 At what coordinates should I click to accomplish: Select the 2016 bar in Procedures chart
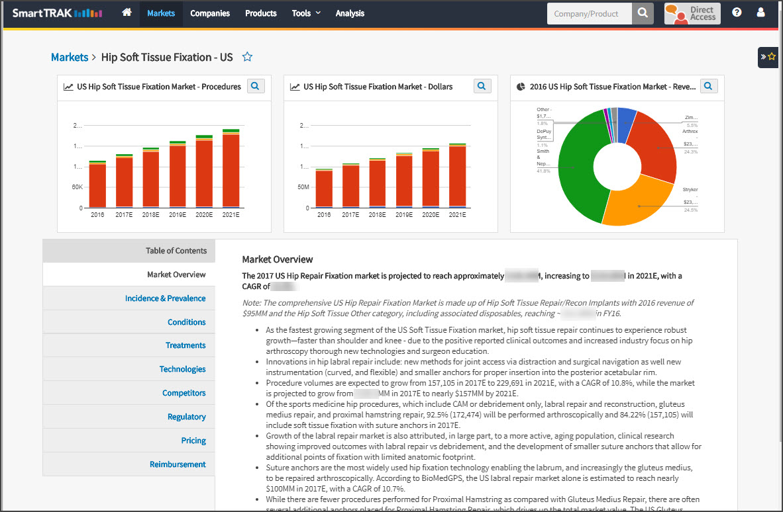(97, 184)
